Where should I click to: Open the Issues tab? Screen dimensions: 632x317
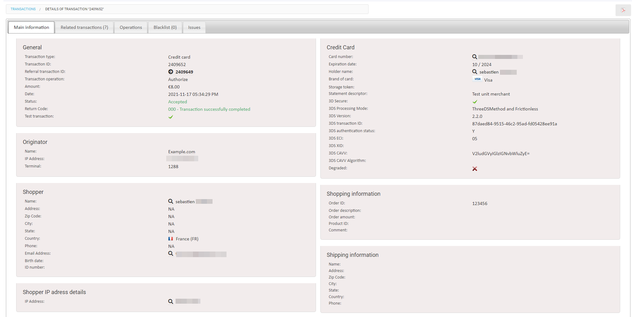coord(194,27)
